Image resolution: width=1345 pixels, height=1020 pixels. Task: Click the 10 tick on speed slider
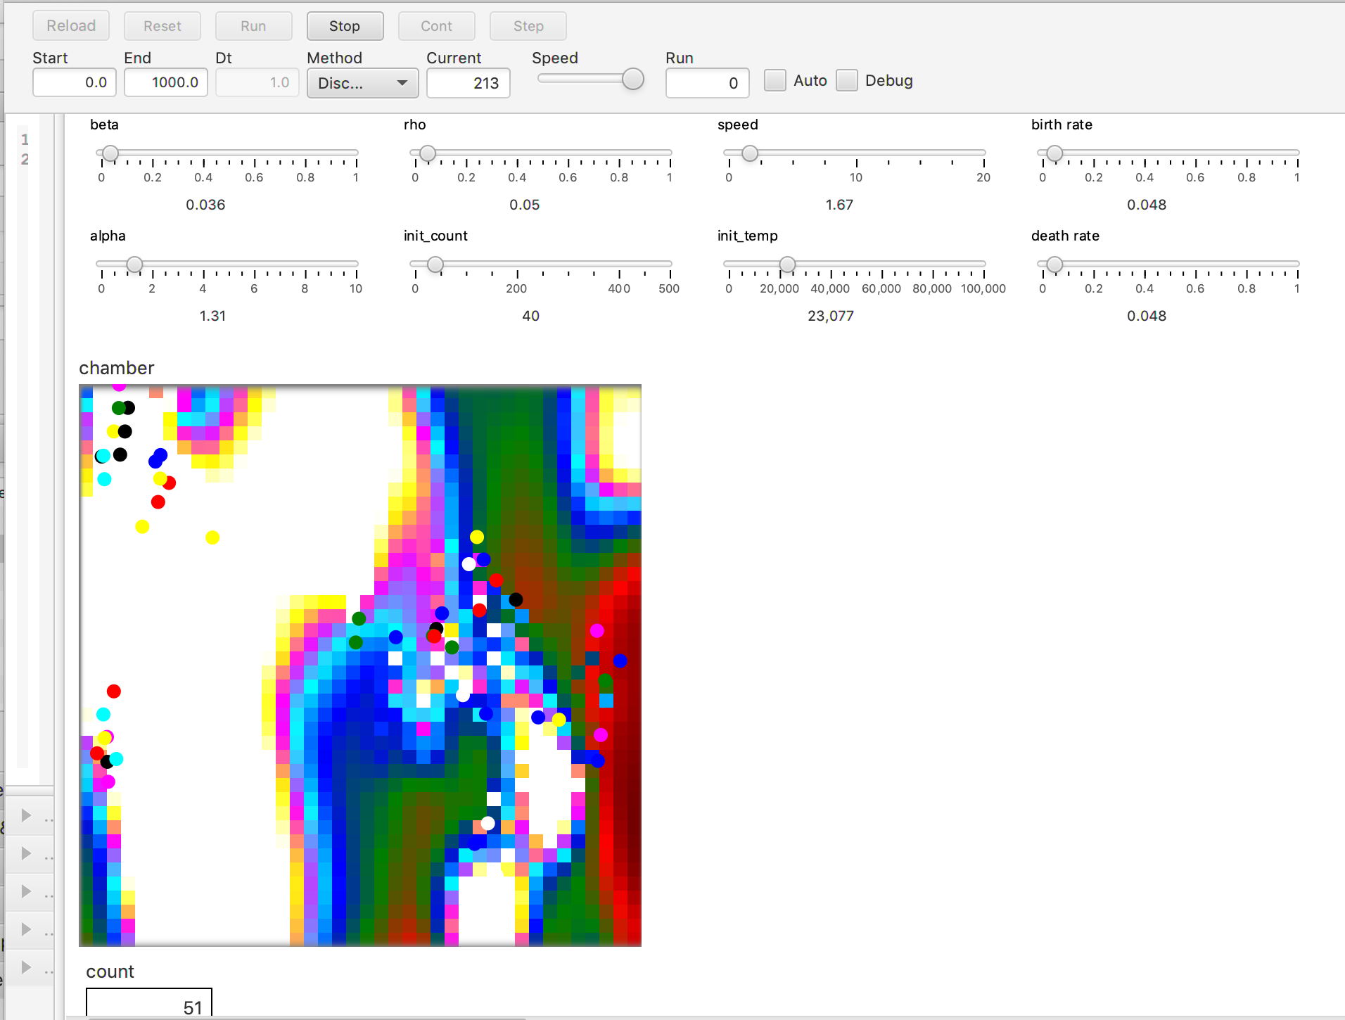[856, 177]
